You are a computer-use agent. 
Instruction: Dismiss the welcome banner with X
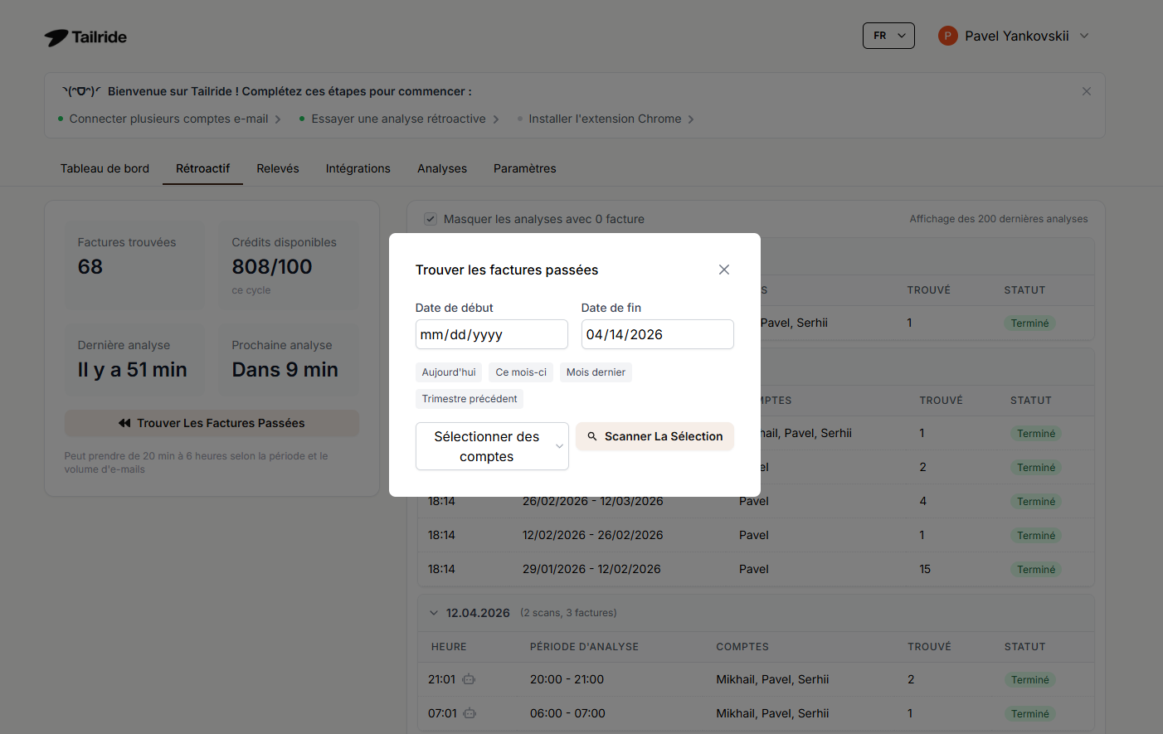point(1086,91)
